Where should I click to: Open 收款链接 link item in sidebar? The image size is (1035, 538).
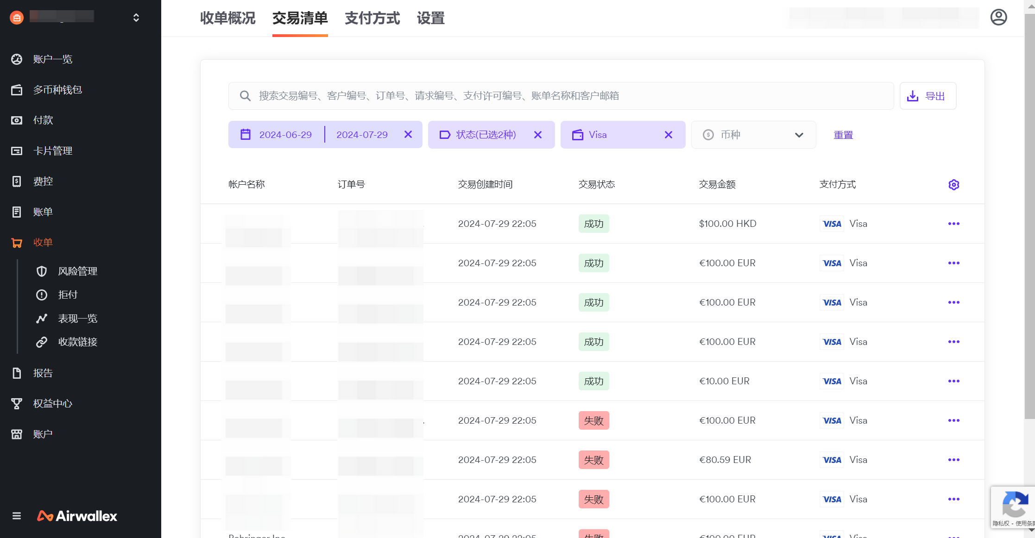point(77,342)
